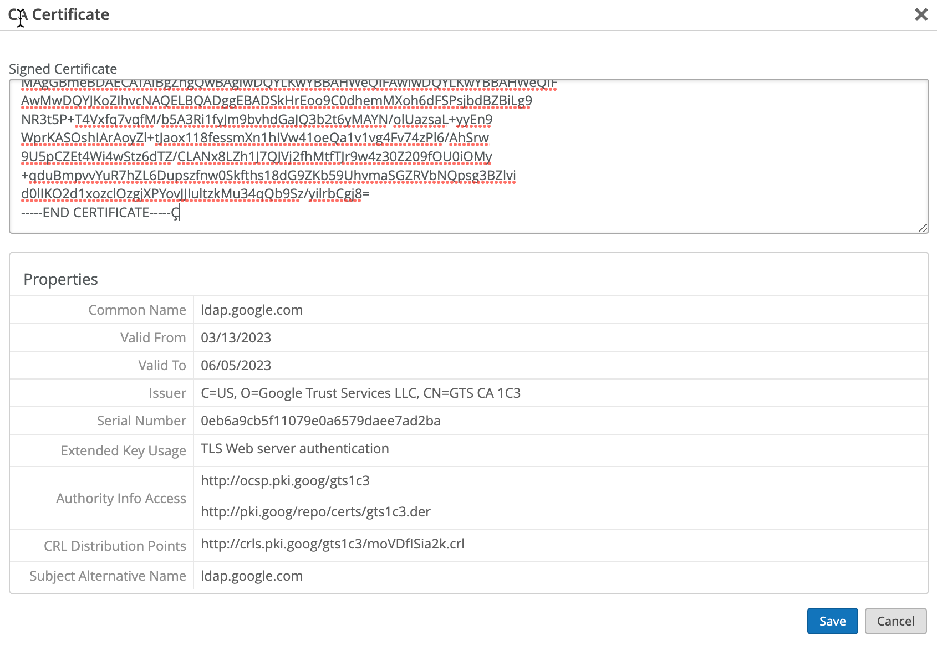Select the Issuer value text
This screenshot has height=646, width=937.
[360, 393]
